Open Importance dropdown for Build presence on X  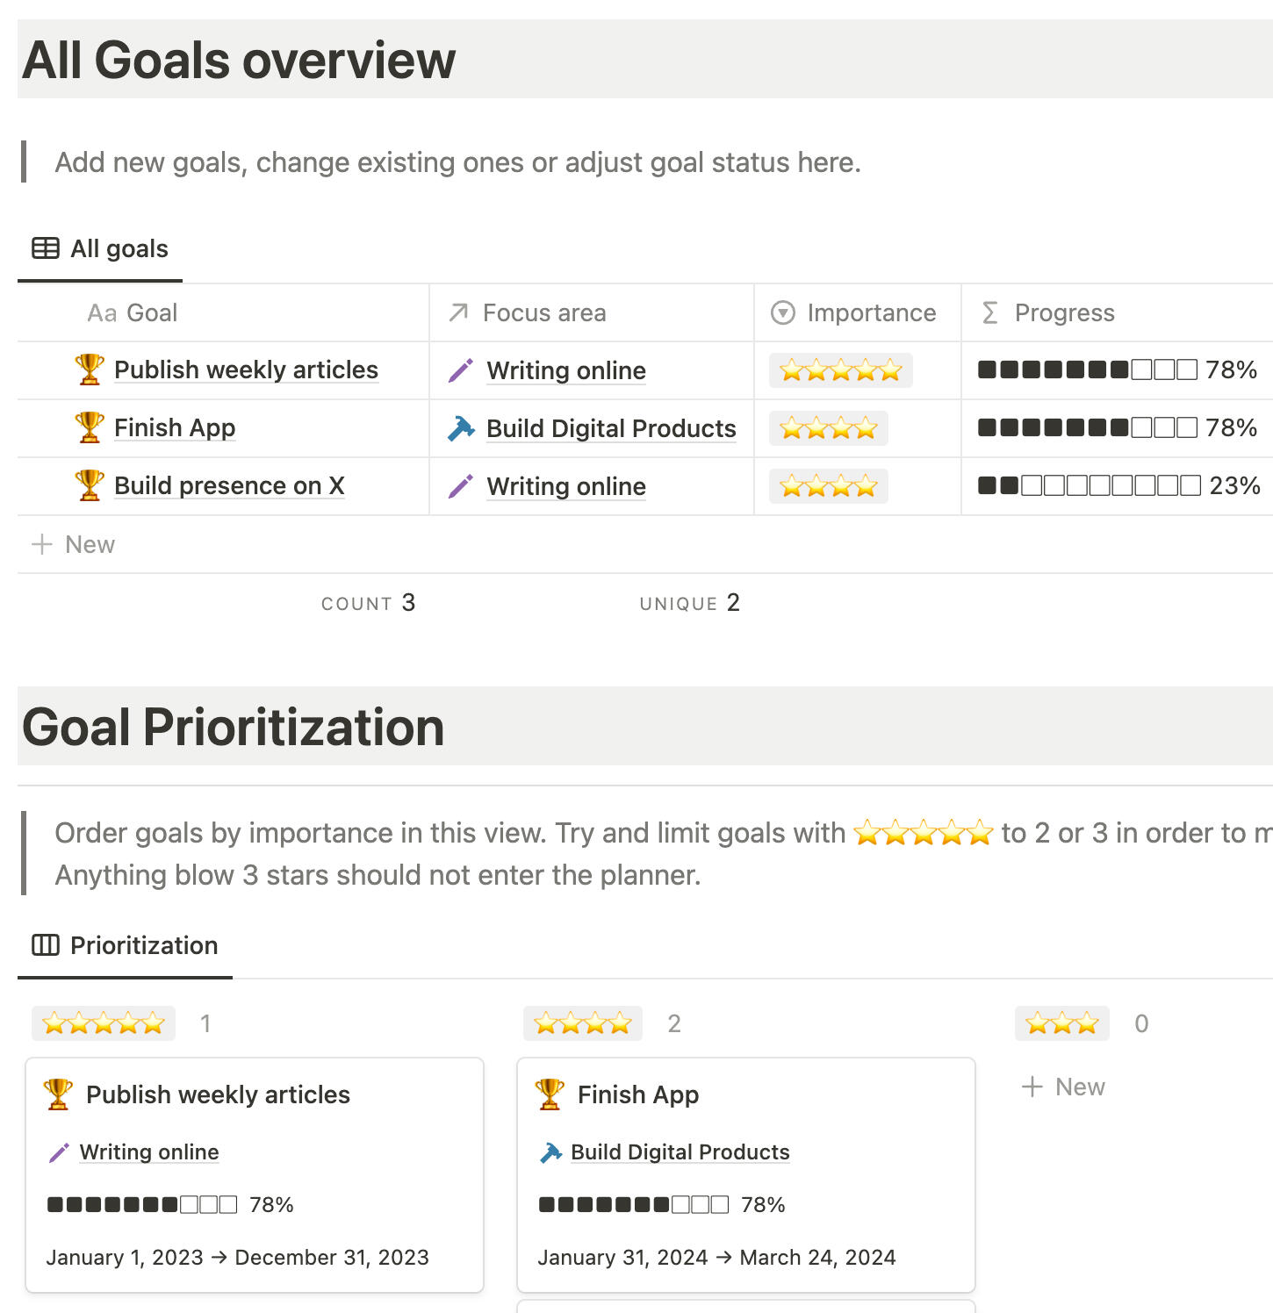click(828, 486)
